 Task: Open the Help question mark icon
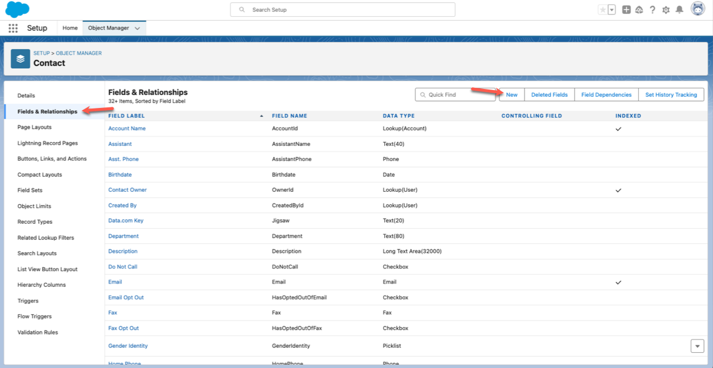(653, 10)
